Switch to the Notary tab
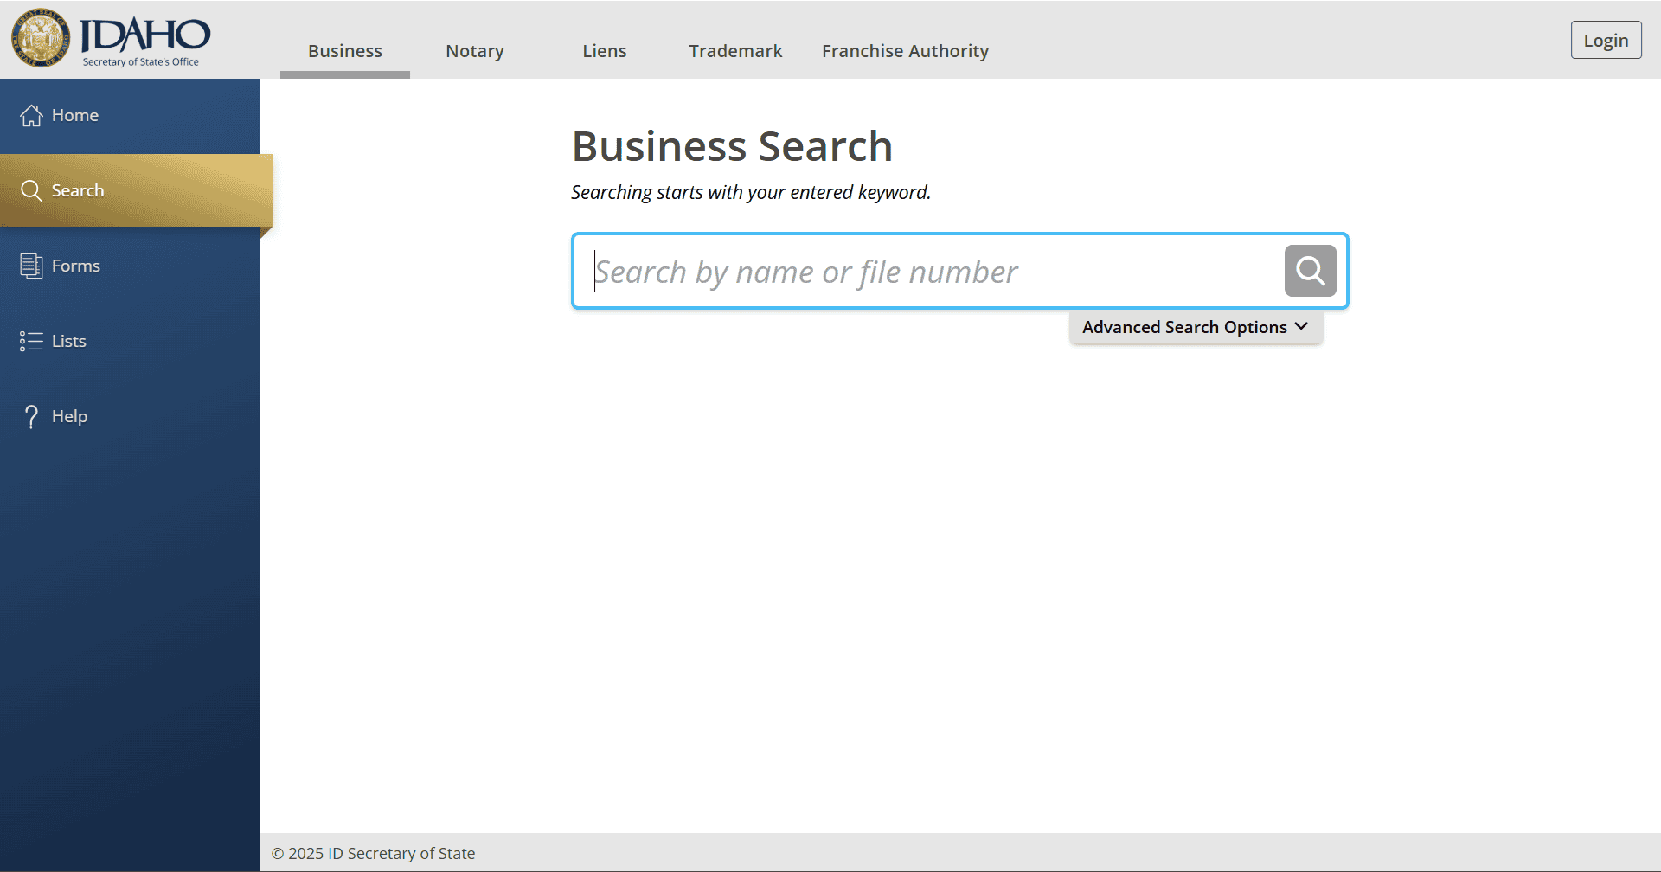Screen dimensions: 1661x872 pos(474,51)
